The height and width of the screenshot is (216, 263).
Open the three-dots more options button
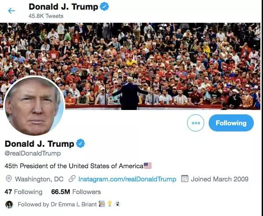point(195,123)
